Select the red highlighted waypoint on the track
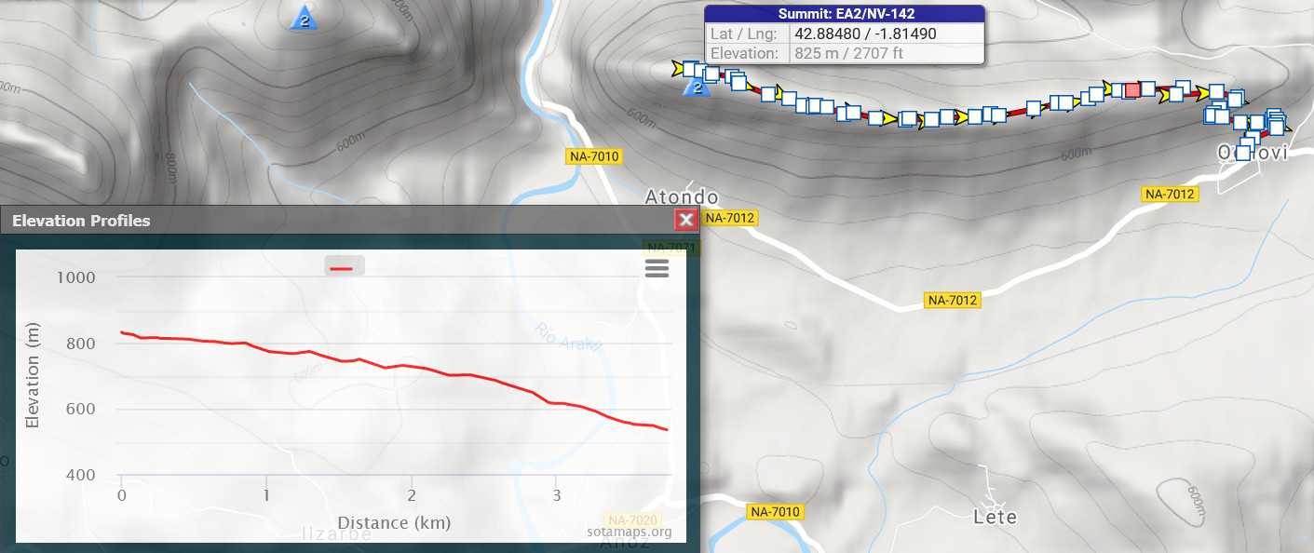This screenshot has height=553, width=1314. click(x=1132, y=90)
